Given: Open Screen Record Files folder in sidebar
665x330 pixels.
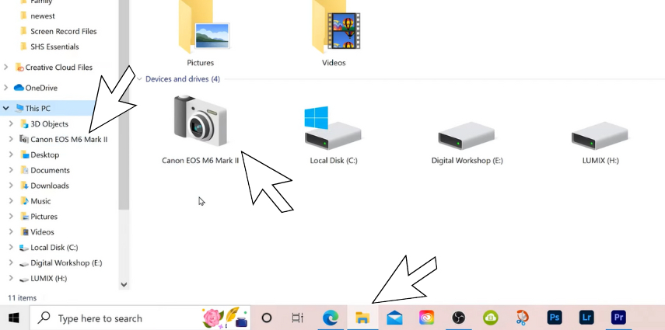Looking at the screenshot, I should point(59,31).
